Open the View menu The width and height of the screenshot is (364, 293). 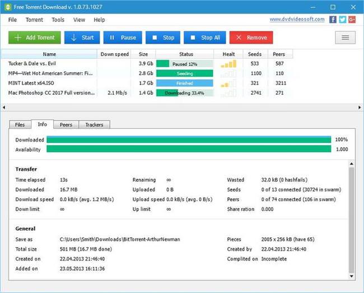coord(79,20)
